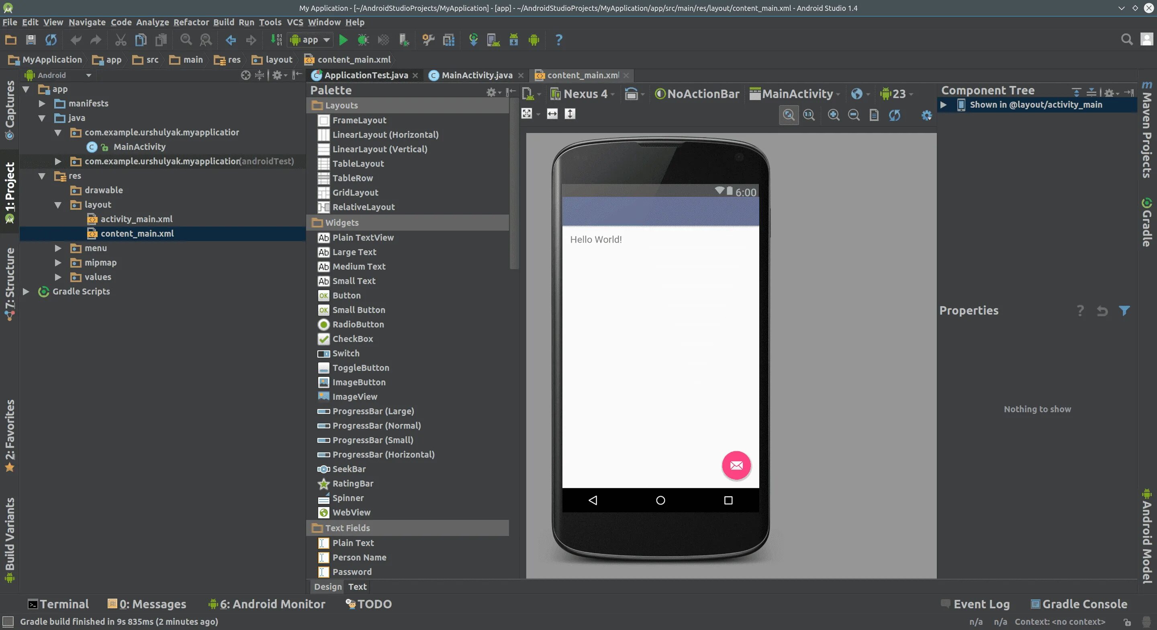Click the Refresh layout preview icon
The height and width of the screenshot is (630, 1157).
pos(894,114)
